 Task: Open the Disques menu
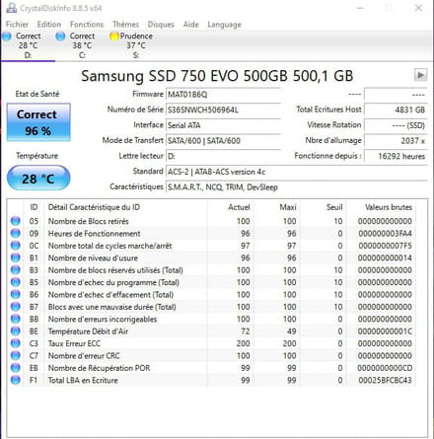pyautogui.click(x=161, y=25)
